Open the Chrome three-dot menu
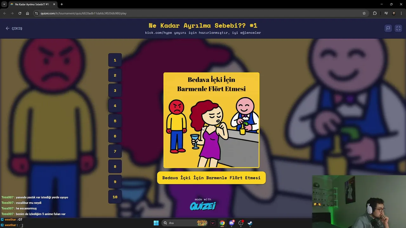This screenshot has width=406, height=228. tap(402, 13)
